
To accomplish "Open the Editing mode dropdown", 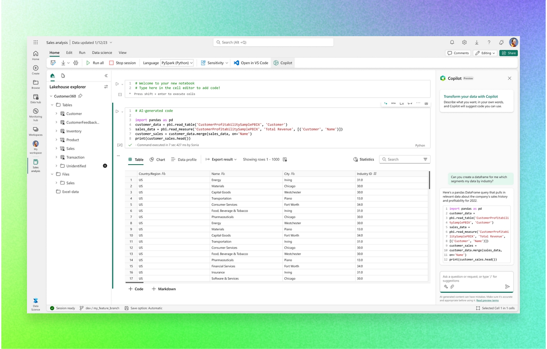I will [485, 53].
